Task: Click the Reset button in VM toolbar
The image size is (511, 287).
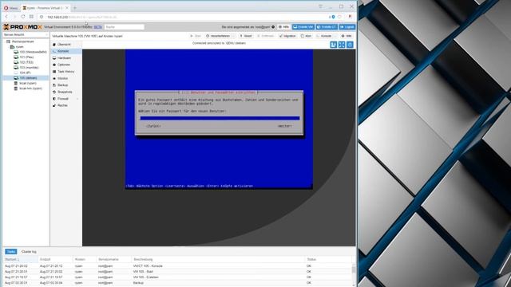Action: [x=246, y=36]
